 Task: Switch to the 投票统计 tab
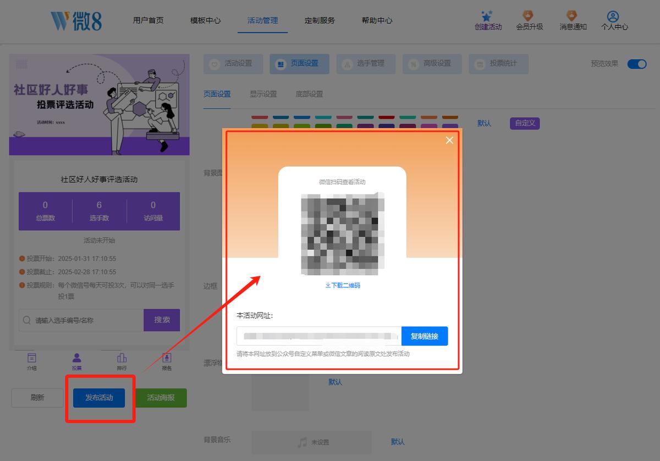(x=498, y=64)
